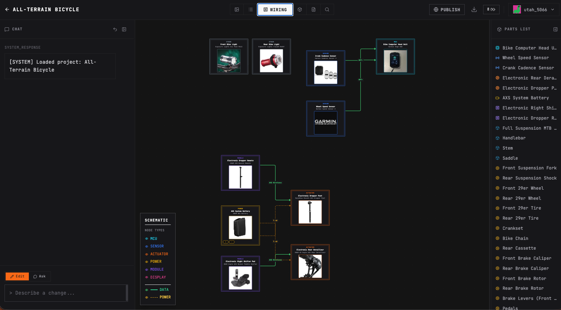Switch chat to Ask mode
The height and width of the screenshot is (310, 561).
point(39,276)
